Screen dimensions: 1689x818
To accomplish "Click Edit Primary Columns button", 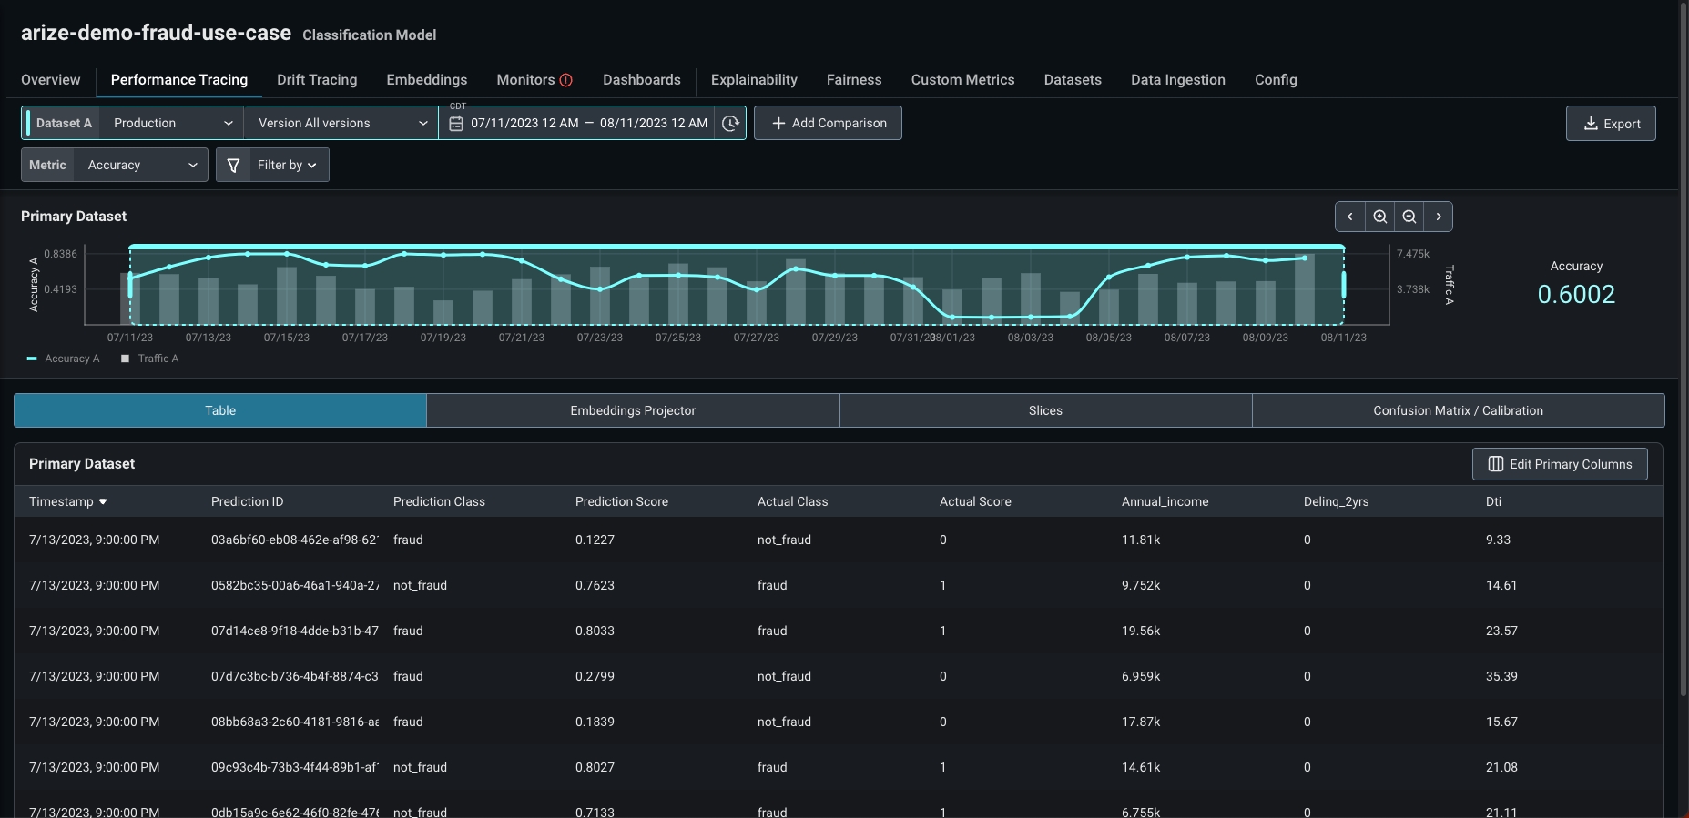I will pyautogui.click(x=1560, y=464).
